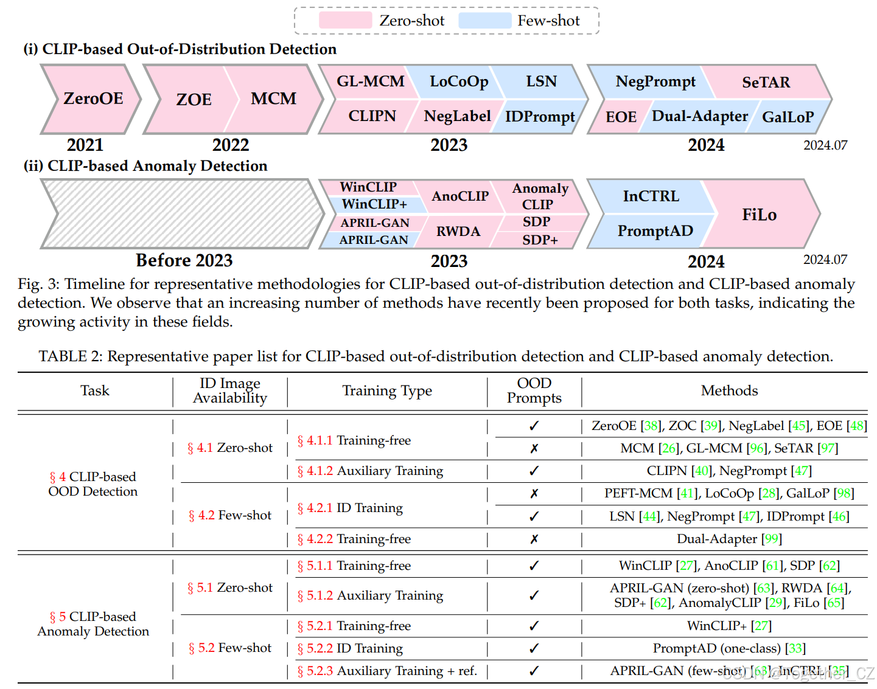Open section link § 4.1 Zero-shot

(230, 448)
